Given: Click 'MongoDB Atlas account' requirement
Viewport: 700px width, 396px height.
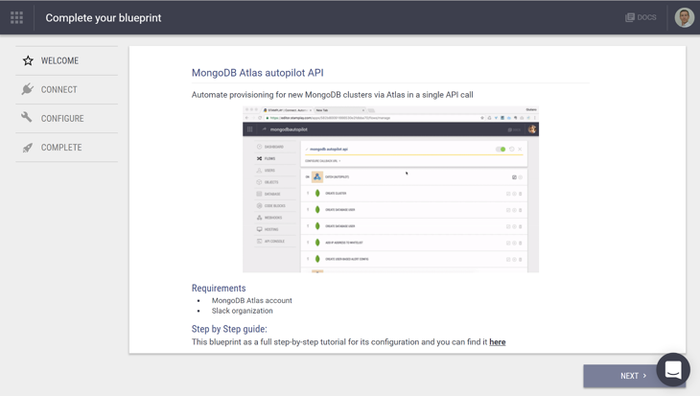Looking at the screenshot, I should (252, 300).
